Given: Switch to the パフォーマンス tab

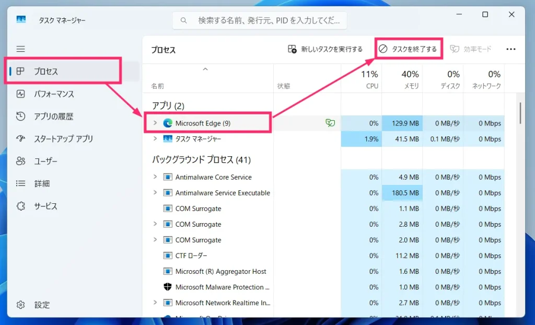Looking at the screenshot, I should click(74, 94).
